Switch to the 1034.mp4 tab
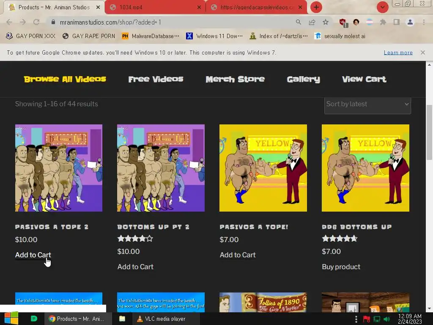 click(x=155, y=8)
